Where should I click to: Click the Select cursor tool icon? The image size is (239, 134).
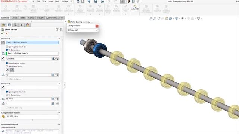coord(122,1)
